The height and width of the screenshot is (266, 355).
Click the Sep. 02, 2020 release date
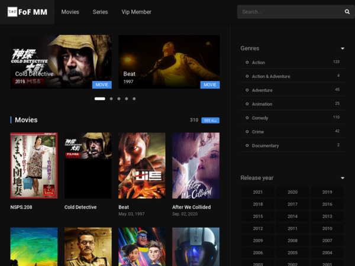[x=185, y=214]
